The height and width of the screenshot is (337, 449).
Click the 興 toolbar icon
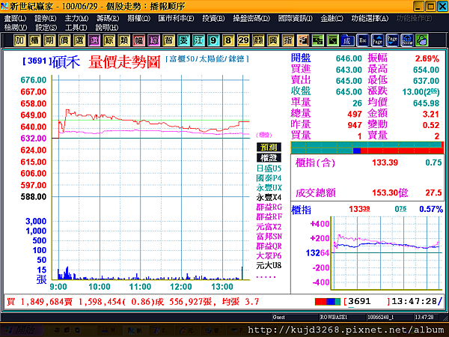(273, 40)
